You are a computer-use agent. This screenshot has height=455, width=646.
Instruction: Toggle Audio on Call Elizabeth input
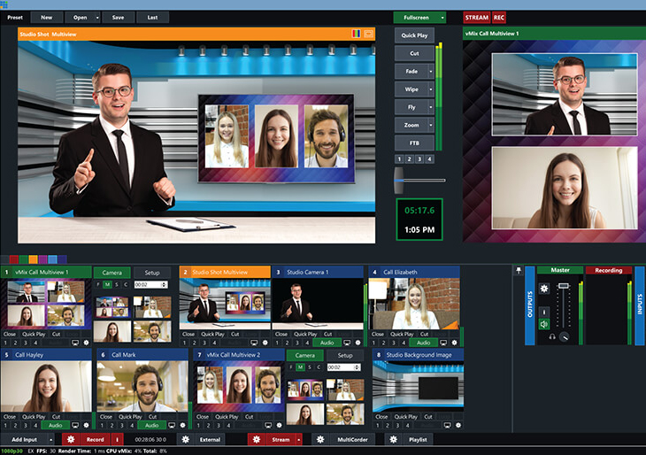pyautogui.click(x=424, y=343)
